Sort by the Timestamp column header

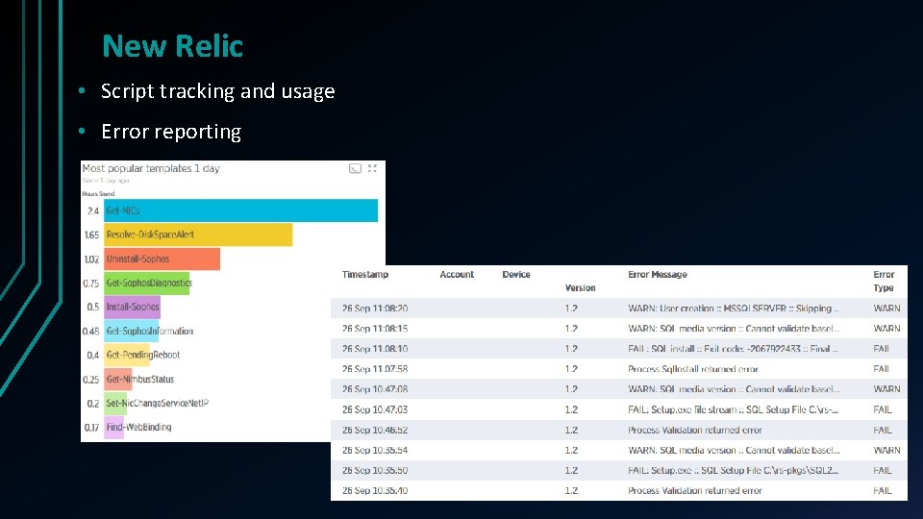pyautogui.click(x=365, y=274)
